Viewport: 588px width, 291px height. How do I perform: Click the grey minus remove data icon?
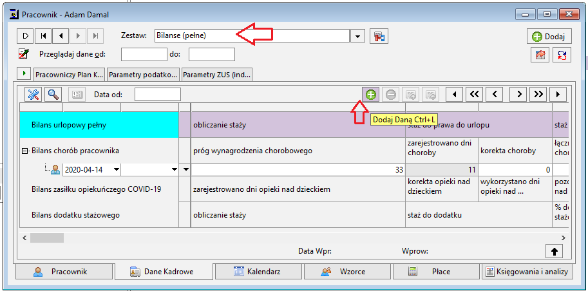click(x=391, y=95)
